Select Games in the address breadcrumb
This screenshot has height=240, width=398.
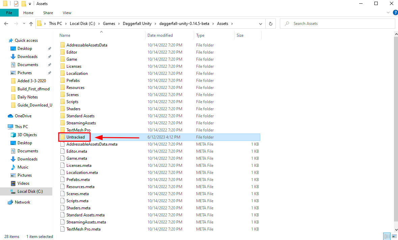coord(109,24)
